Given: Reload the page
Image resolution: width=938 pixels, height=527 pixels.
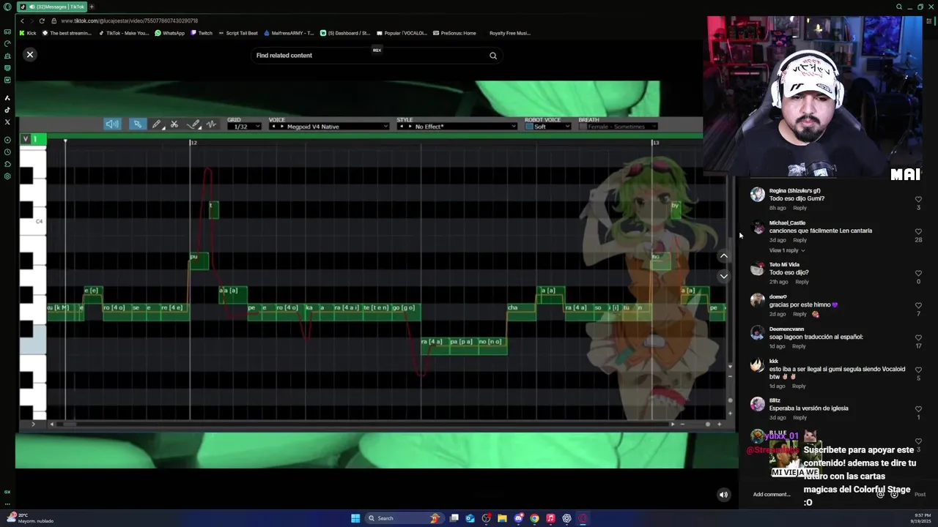Looking at the screenshot, I should (x=42, y=20).
